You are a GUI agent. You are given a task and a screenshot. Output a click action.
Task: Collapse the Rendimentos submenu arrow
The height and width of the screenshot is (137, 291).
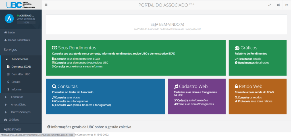tap(7, 59)
